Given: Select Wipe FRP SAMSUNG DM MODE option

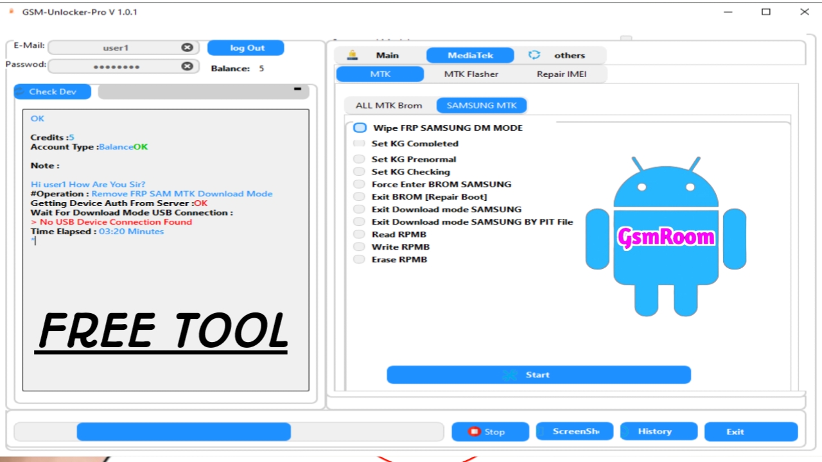Looking at the screenshot, I should coord(360,128).
